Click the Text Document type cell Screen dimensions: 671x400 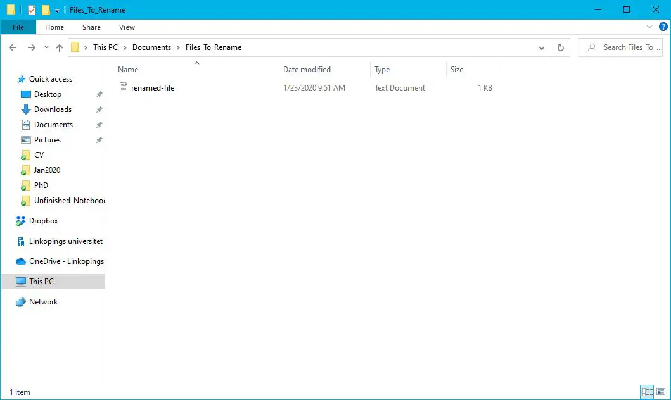coord(400,87)
